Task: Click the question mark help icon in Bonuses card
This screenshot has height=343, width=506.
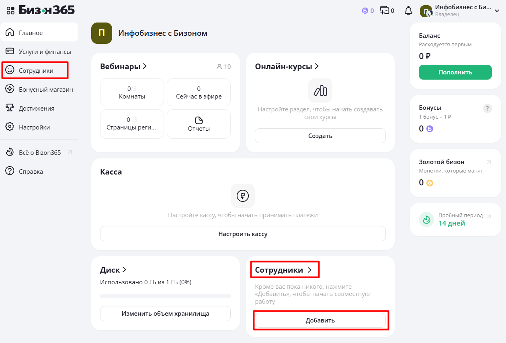Action: [487, 108]
